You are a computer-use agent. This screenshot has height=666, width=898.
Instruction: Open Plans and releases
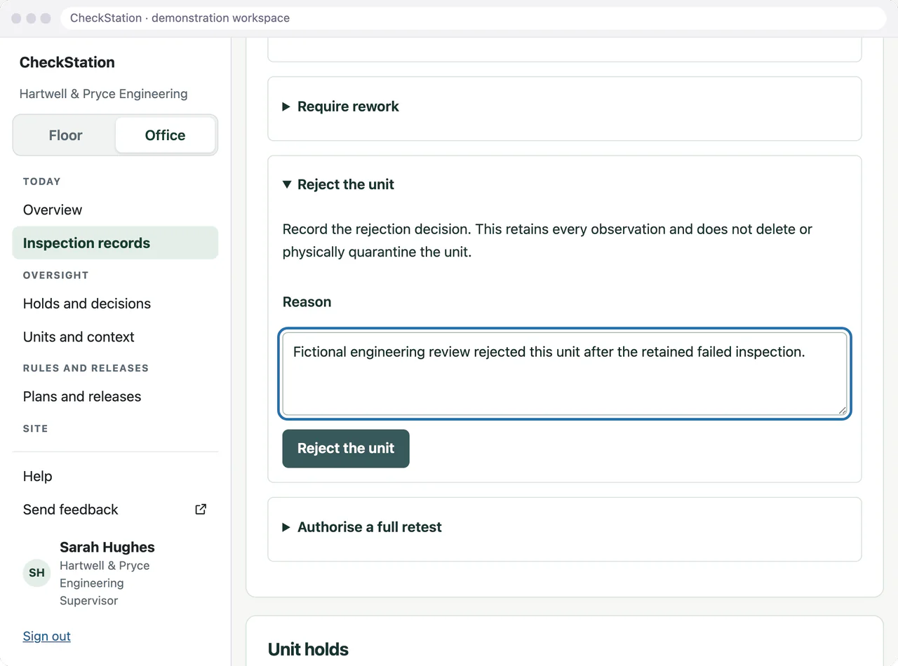pyautogui.click(x=115, y=397)
